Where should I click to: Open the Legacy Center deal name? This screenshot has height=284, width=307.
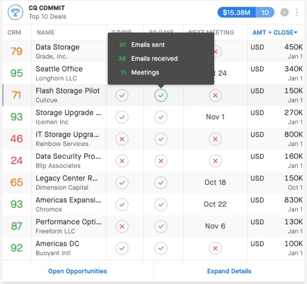(67, 178)
